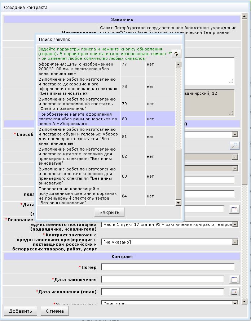Open calendar next to Дата исполнения (план)
Viewport: 251px width, 321px height.
pyautogui.click(x=234, y=292)
